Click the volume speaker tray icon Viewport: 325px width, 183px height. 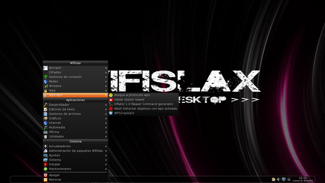[x=279, y=179]
